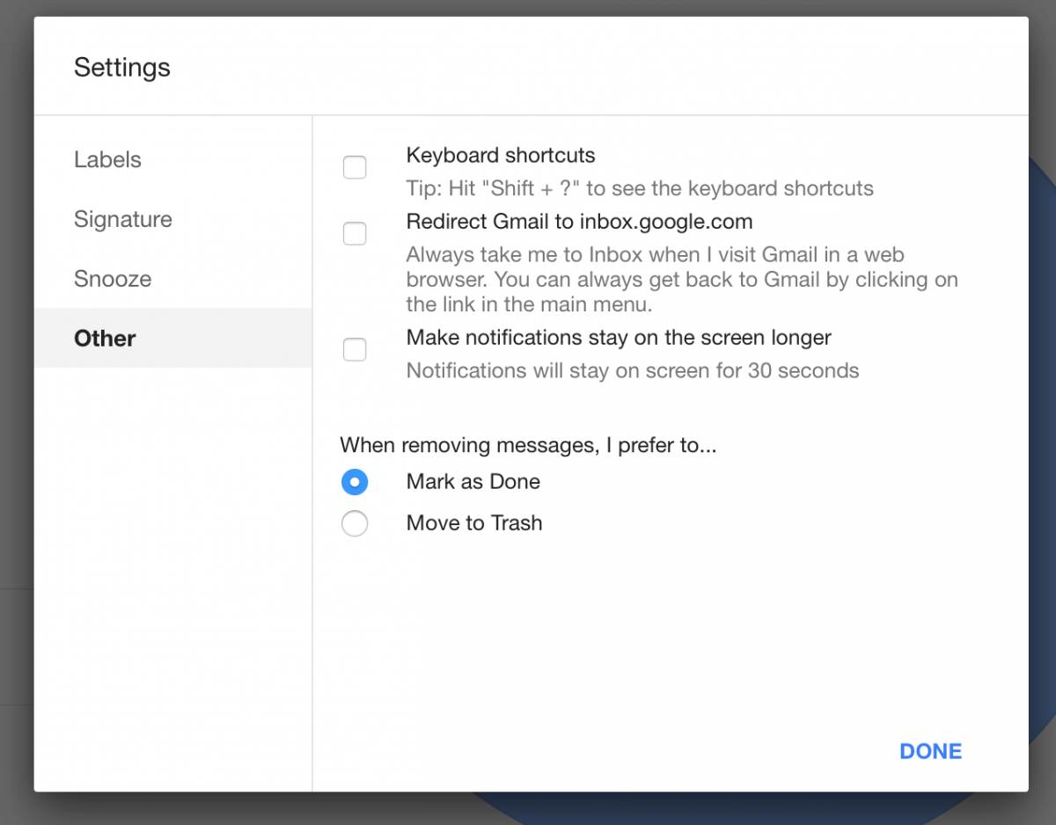Click the "When removing messages" heading

pos(528,445)
